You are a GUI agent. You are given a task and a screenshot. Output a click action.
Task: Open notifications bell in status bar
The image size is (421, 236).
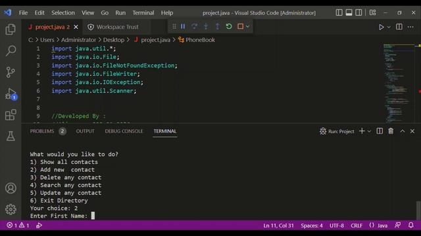point(410,226)
